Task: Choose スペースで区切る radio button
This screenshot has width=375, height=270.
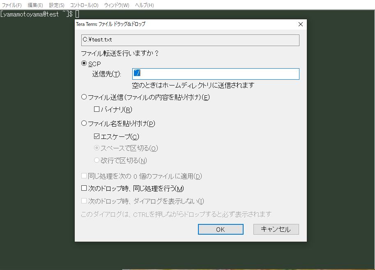Action: point(97,148)
